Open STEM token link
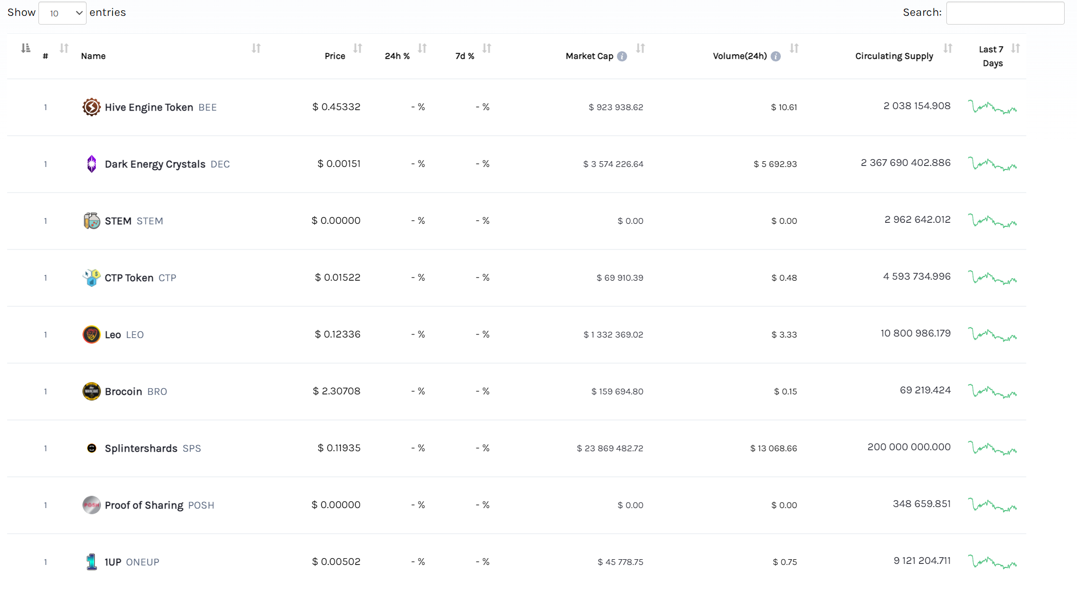 pos(134,221)
